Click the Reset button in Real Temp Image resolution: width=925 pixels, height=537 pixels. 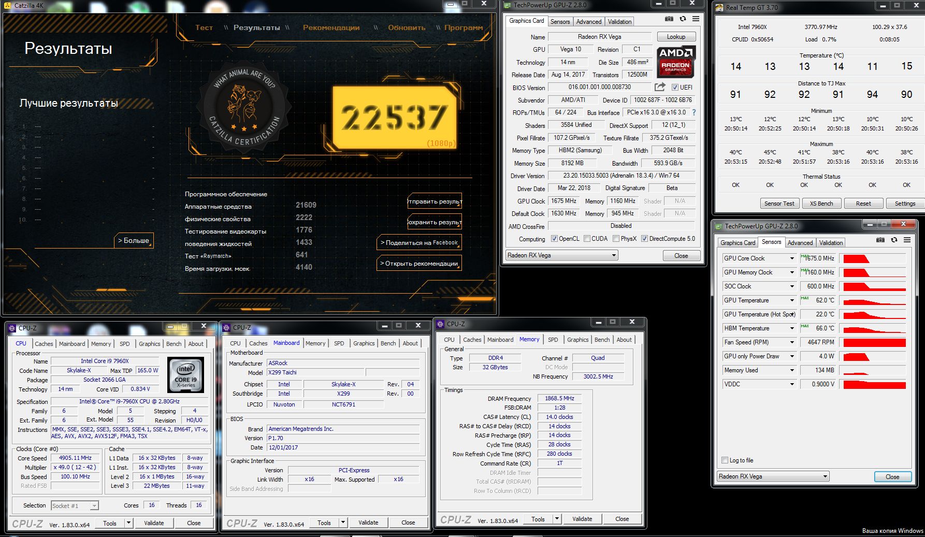click(863, 204)
